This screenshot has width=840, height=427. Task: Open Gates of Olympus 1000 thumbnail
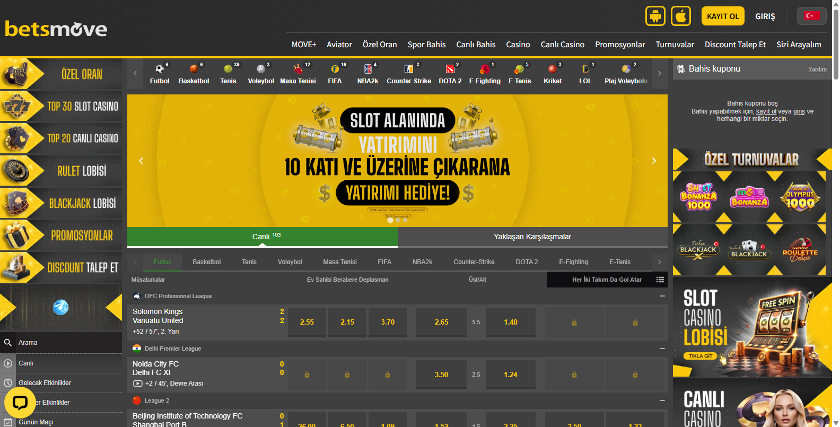[800, 196]
